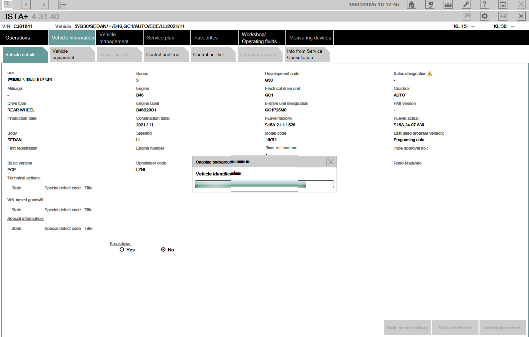Close the Ongoing background dialog

click(x=331, y=162)
